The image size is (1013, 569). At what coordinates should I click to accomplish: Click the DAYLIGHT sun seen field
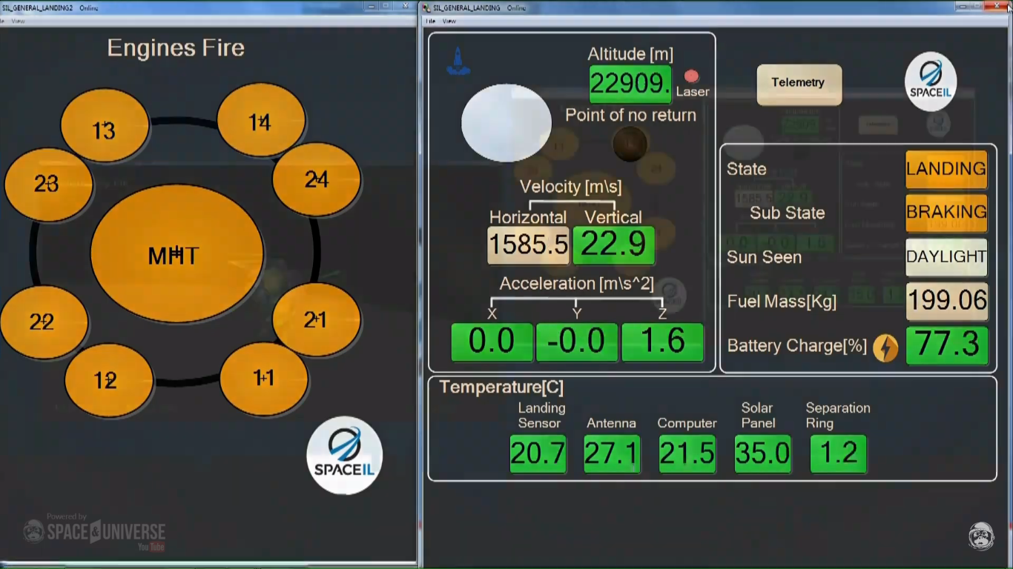coord(946,257)
